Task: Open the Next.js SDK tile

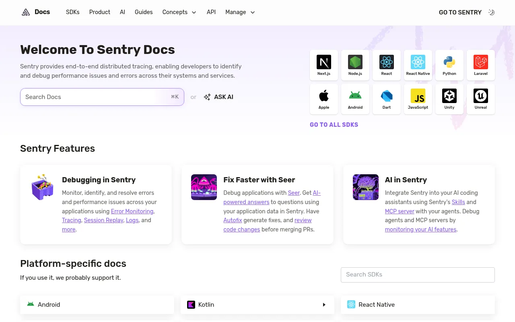Action: click(x=324, y=65)
